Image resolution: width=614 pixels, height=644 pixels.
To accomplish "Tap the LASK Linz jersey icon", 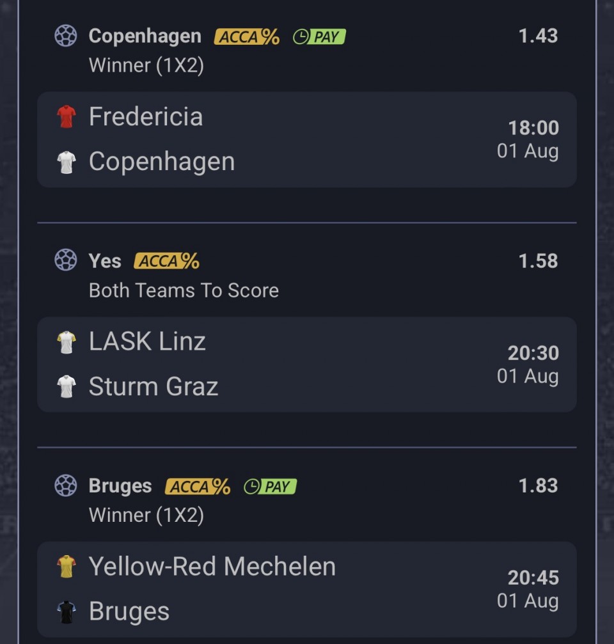I will pos(66,342).
